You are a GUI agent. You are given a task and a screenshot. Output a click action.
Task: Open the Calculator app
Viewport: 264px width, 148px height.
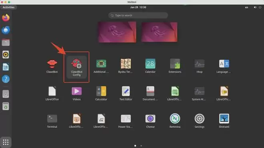tap(101, 93)
